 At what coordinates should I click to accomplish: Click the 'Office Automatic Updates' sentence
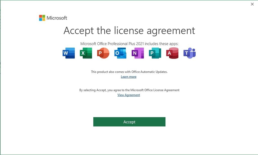(x=129, y=72)
